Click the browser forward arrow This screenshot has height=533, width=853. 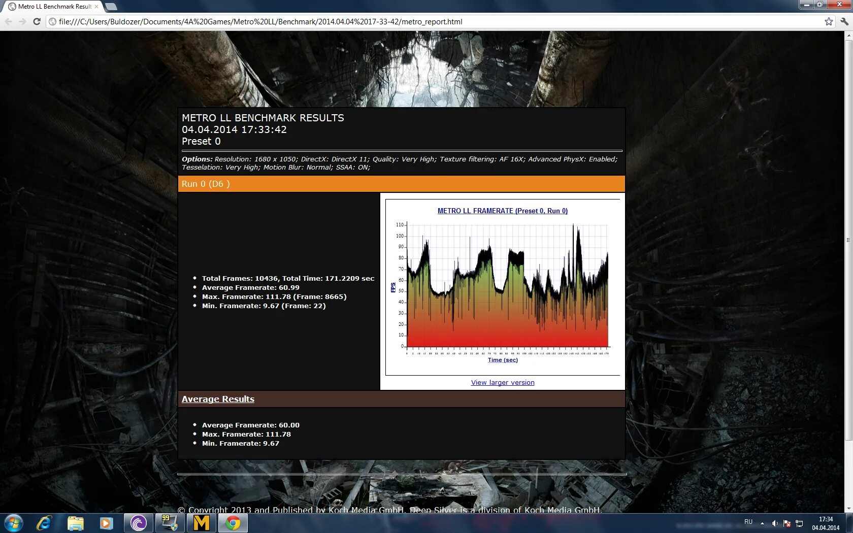(22, 21)
